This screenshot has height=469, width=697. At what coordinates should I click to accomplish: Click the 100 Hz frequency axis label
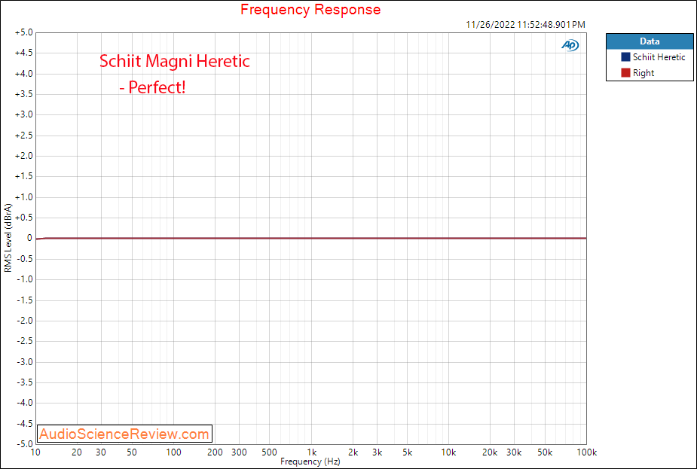click(x=173, y=452)
